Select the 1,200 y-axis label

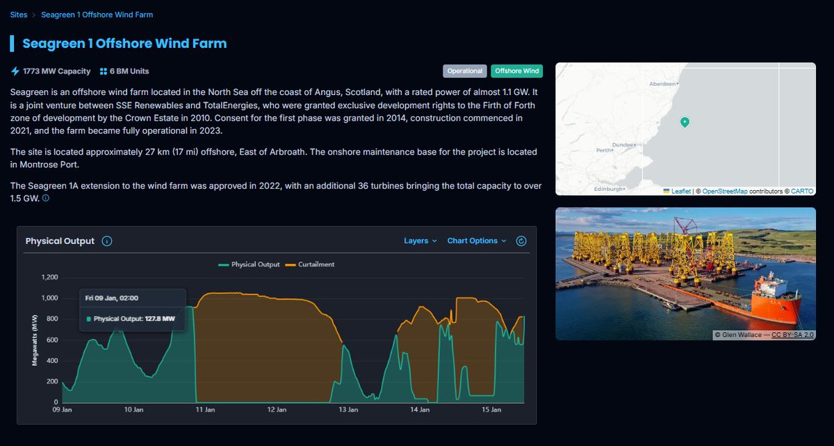[50, 277]
